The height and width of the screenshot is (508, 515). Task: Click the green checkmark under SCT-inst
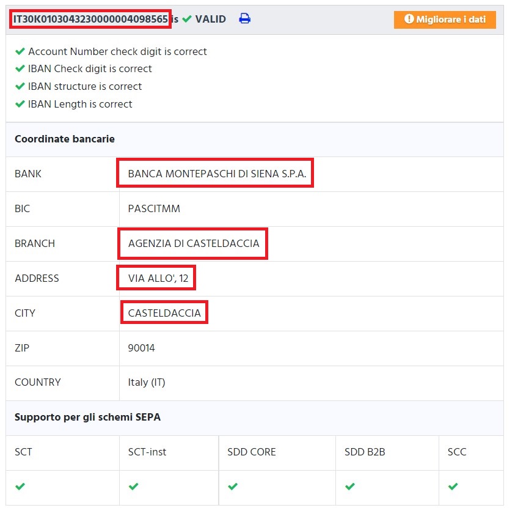point(133,487)
